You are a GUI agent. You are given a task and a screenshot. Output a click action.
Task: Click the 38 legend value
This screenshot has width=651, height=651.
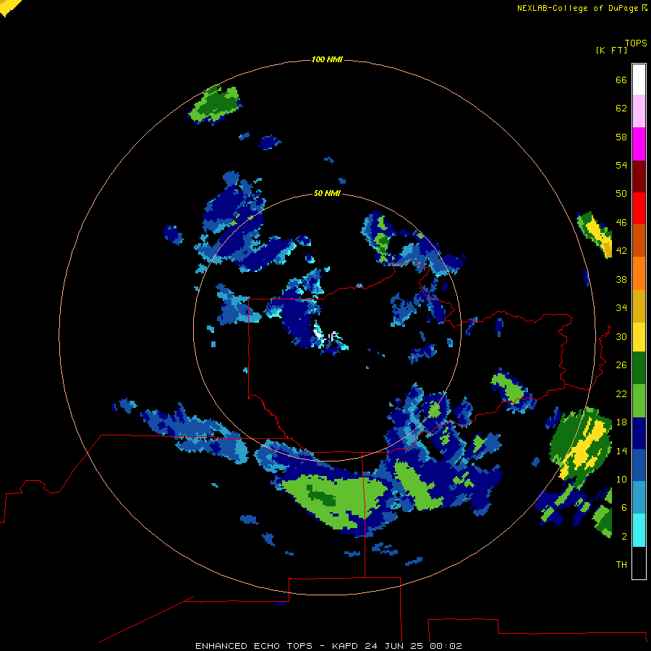[621, 280]
